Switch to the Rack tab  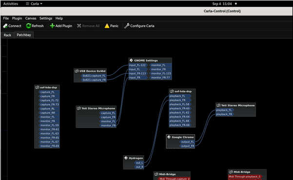coord(7,35)
